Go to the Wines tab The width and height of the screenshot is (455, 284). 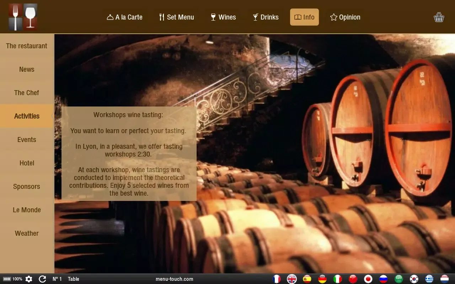coord(223,17)
